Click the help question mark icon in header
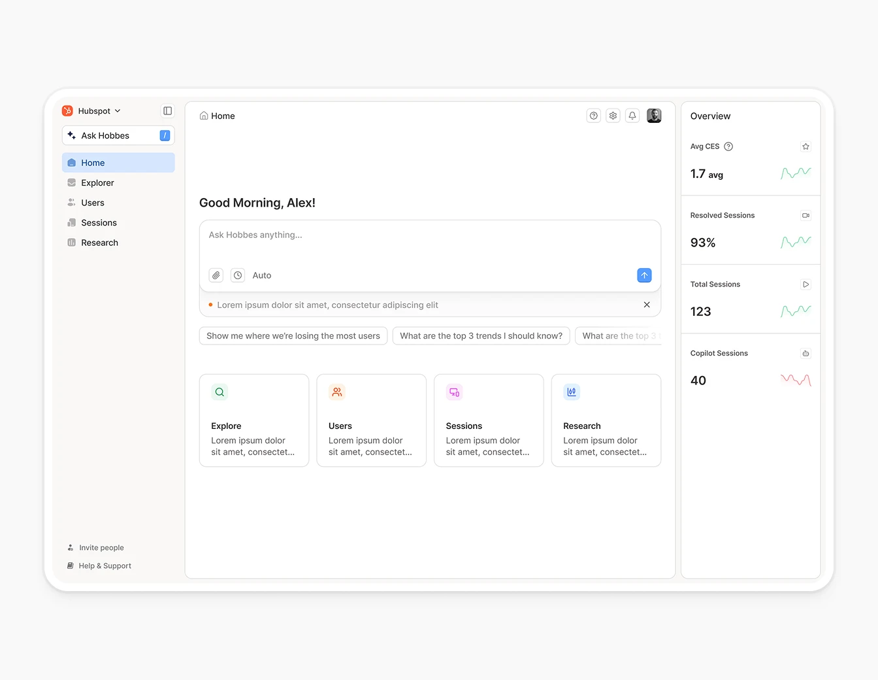878x680 pixels. (x=593, y=116)
